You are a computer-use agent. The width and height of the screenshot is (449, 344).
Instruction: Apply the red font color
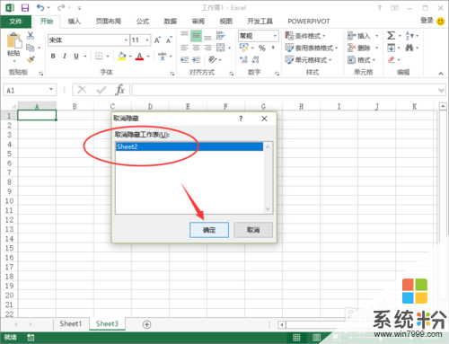tap(139, 56)
